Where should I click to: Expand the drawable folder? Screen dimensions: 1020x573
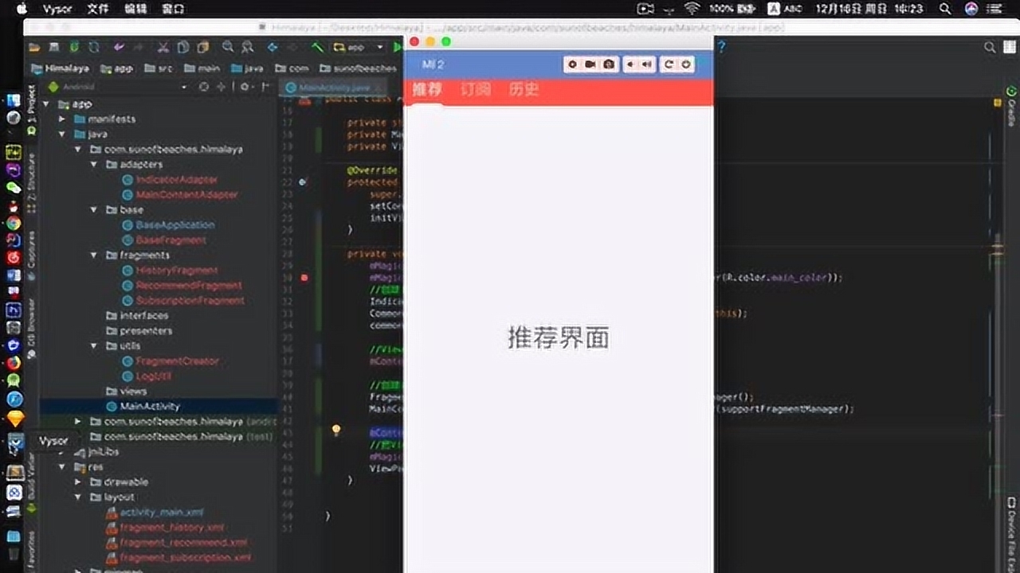coord(78,482)
